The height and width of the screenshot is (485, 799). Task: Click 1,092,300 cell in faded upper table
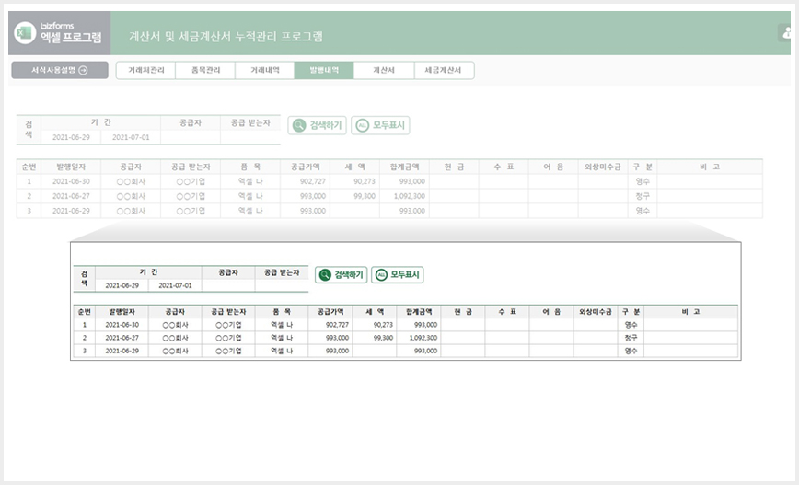click(405, 196)
